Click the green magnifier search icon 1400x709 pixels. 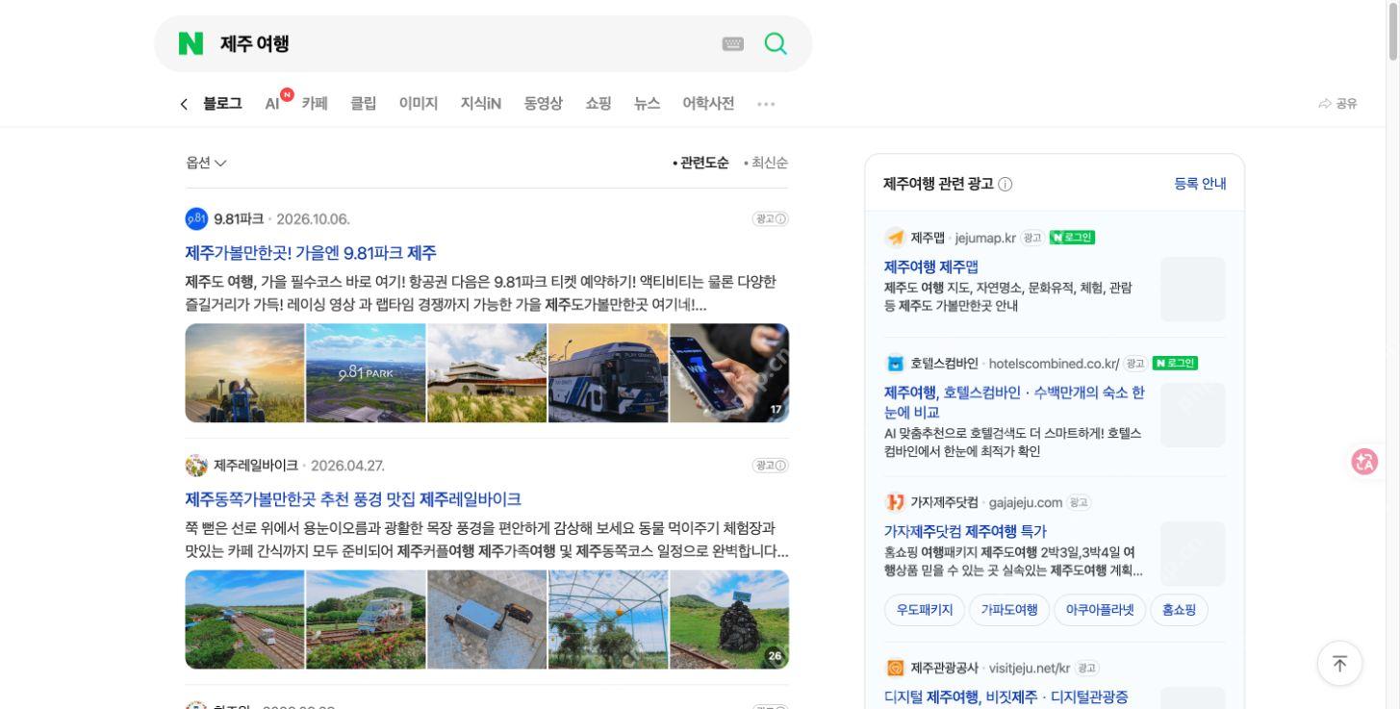[x=776, y=43]
